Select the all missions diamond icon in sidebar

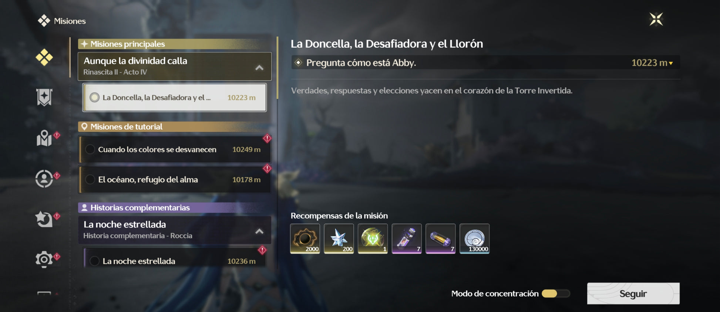point(44,57)
